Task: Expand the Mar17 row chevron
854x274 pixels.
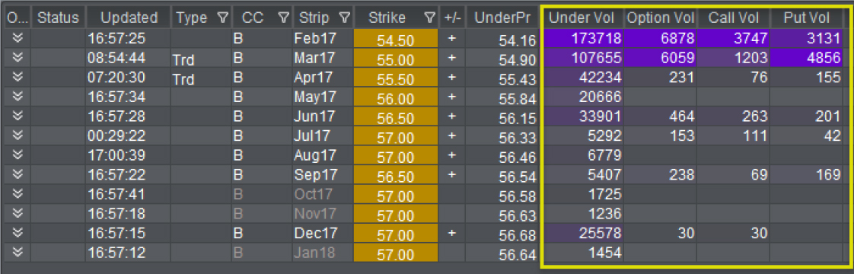Action: pos(18,58)
